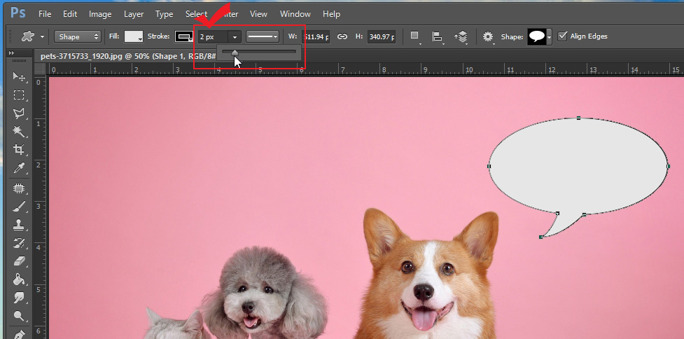Image resolution: width=684 pixels, height=339 pixels.
Task: Select the Patch healing tool
Action: tap(18, 188)
